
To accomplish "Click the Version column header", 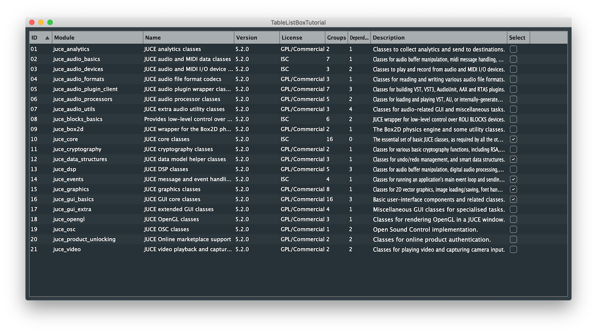I will (x=257, y=38).
